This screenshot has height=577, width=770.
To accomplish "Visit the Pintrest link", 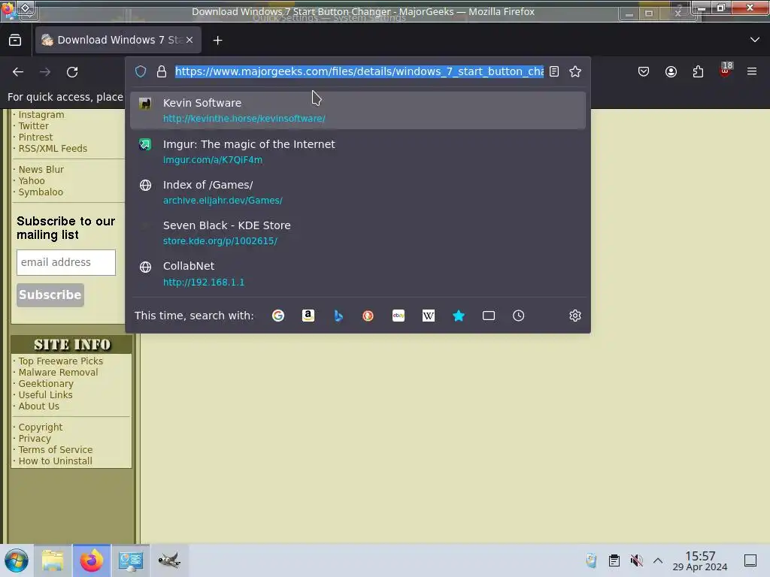I will [x=35, y=137].
